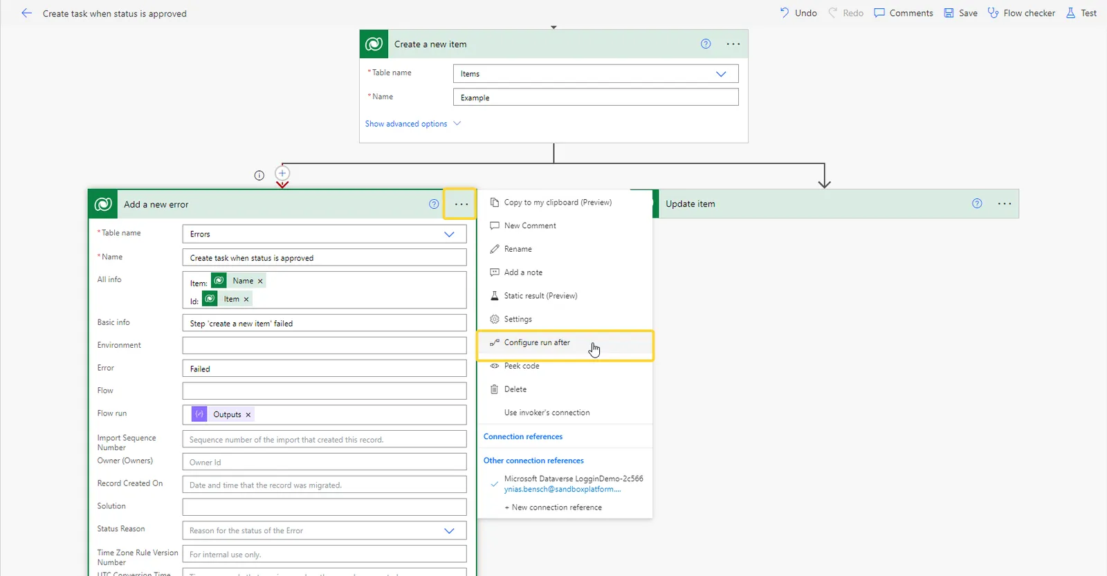Click Dataverse icon on Add a new error
This screenshot has height=576, width=1107.
tap(103, 205)
